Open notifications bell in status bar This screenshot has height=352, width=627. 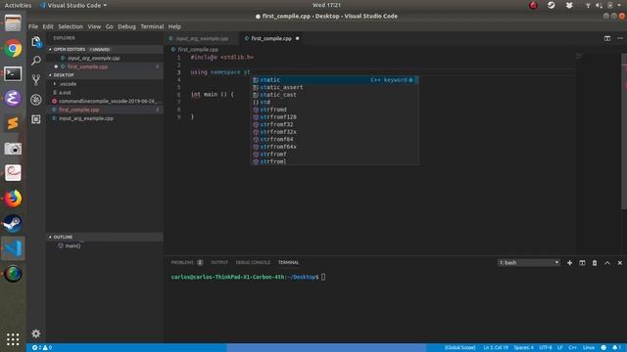coord(616,348)
